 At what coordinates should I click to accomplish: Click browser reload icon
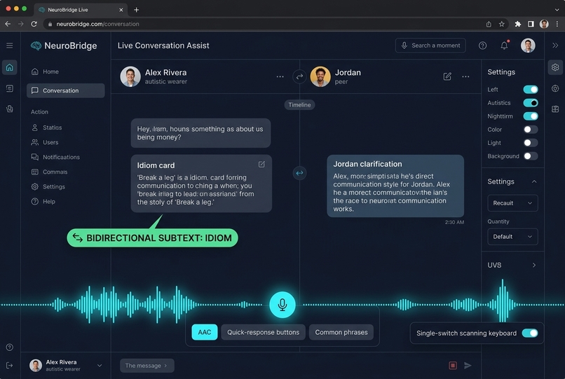point(34,24)
